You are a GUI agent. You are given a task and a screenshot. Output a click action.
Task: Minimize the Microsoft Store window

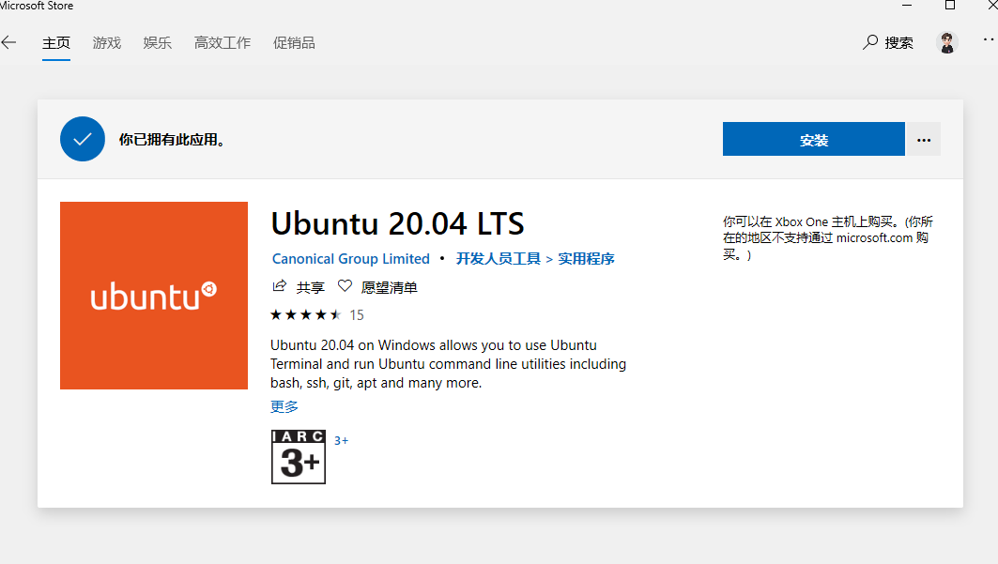[907, 5]
